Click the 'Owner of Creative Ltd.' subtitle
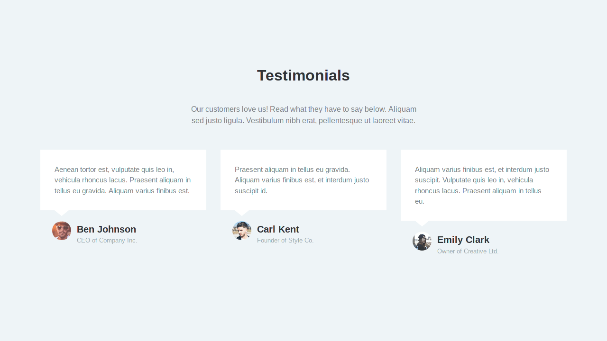Viewport: 607px width, 341px height. [468, 251]
